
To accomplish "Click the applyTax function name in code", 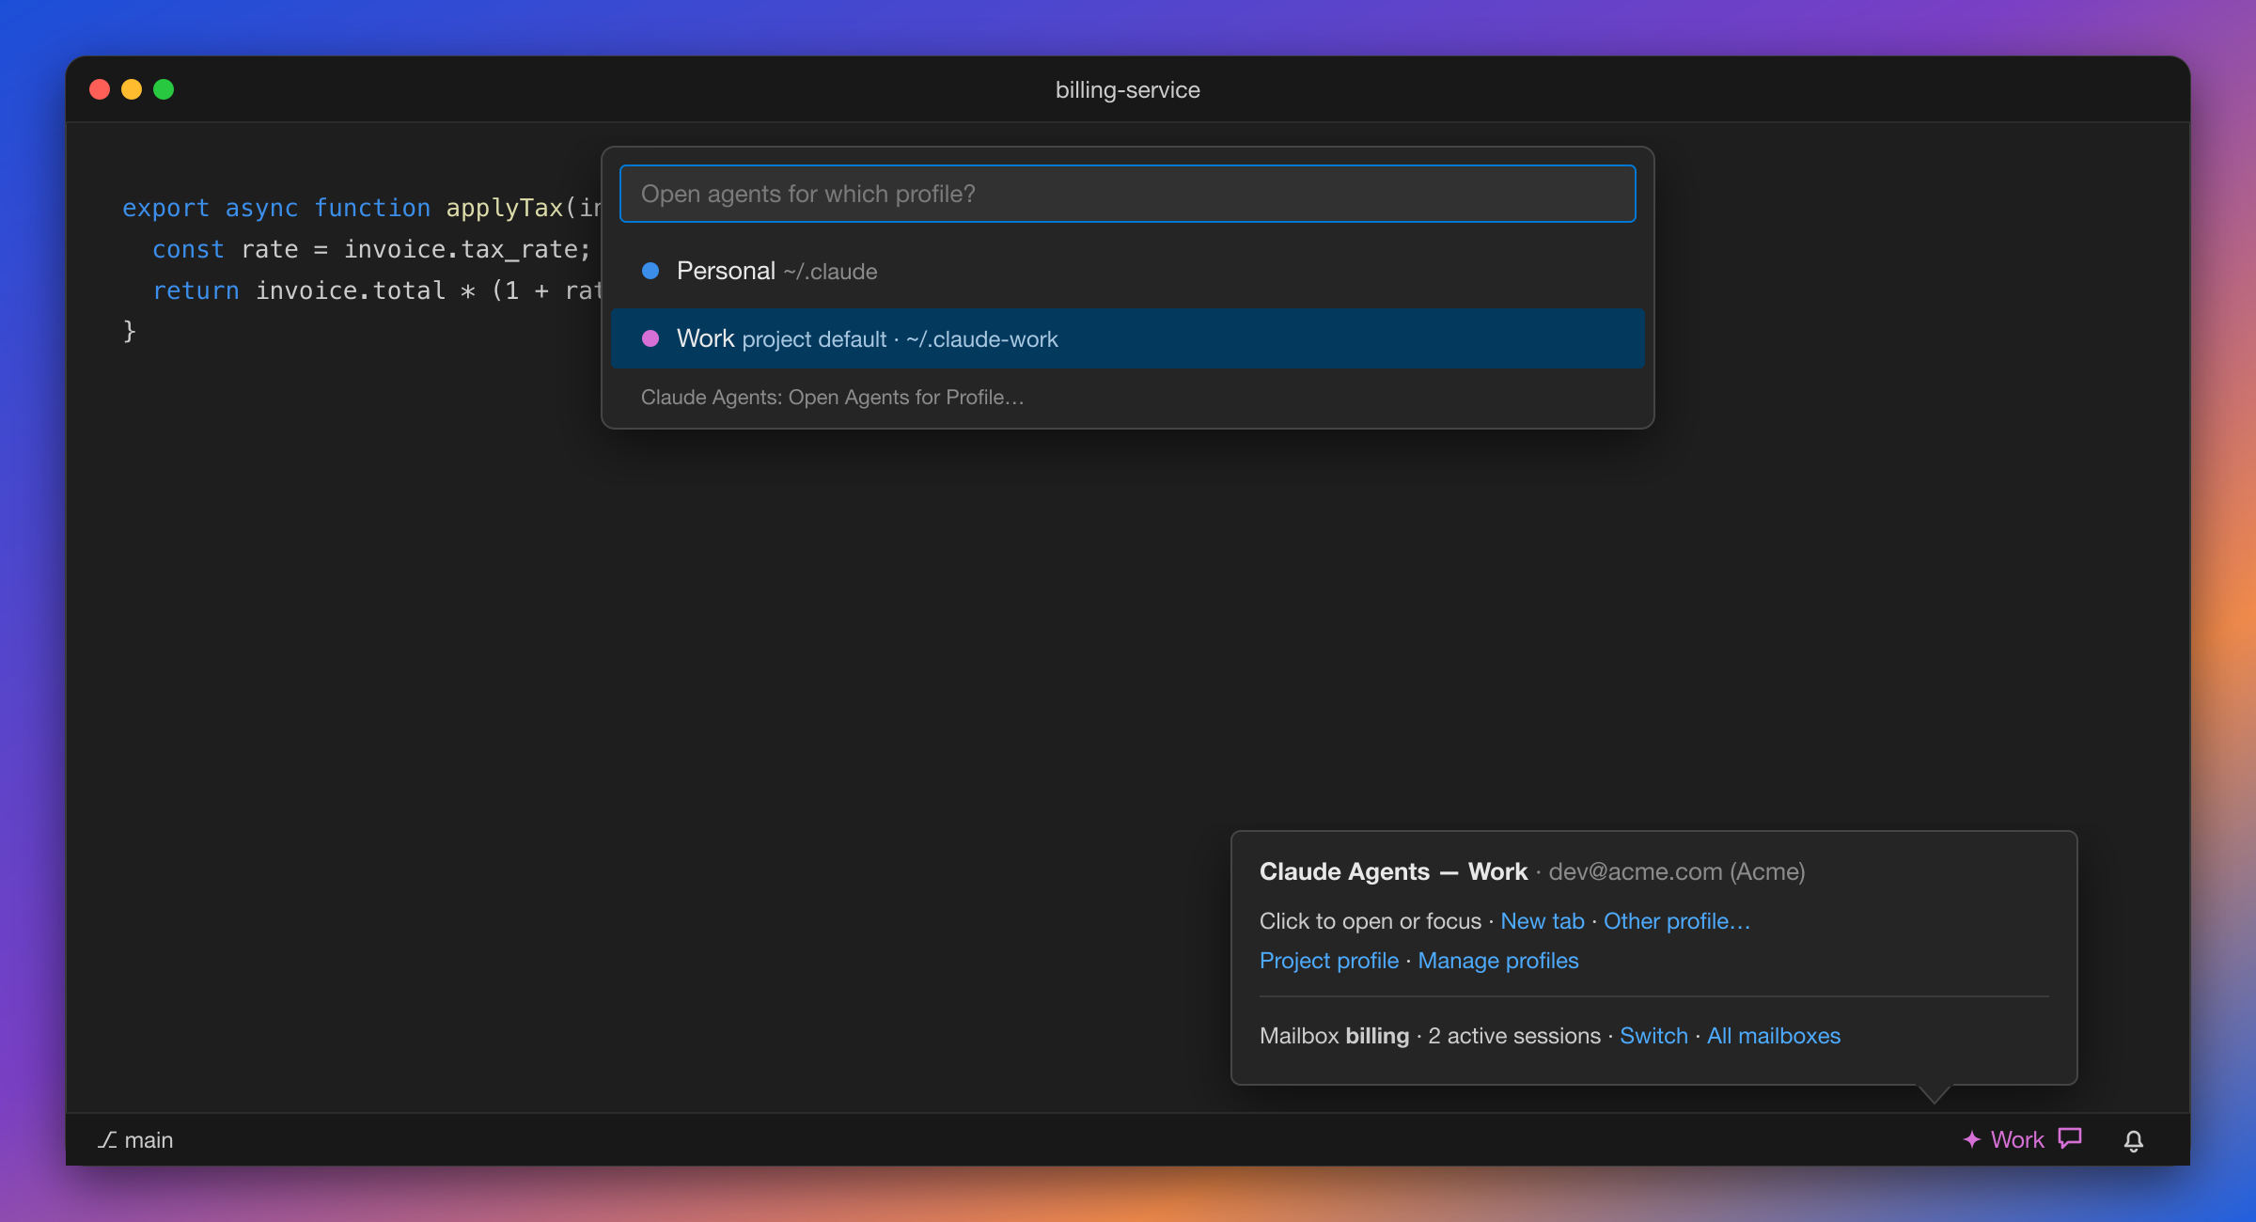I will (x=504, y=208).
